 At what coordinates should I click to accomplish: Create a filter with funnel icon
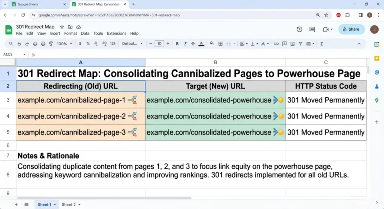tap(300, 44)
